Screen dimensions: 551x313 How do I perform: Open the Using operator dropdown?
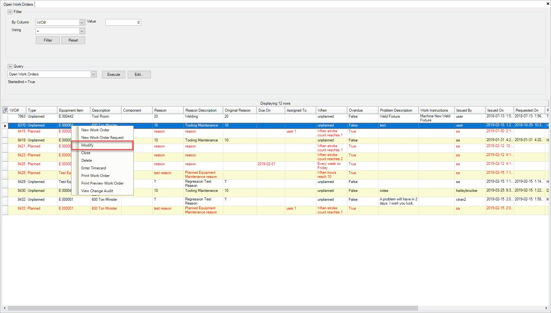point(82,31)
